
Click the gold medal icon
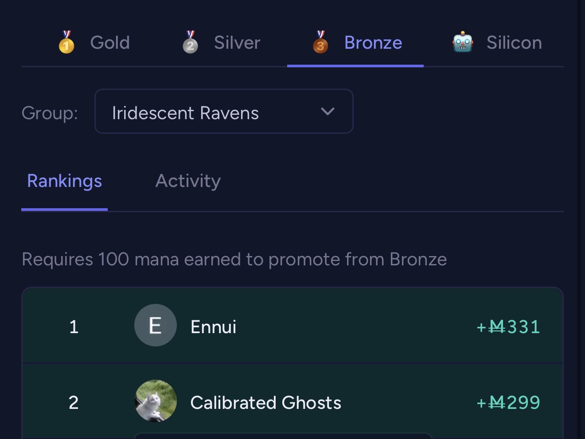tap(66, 43)
